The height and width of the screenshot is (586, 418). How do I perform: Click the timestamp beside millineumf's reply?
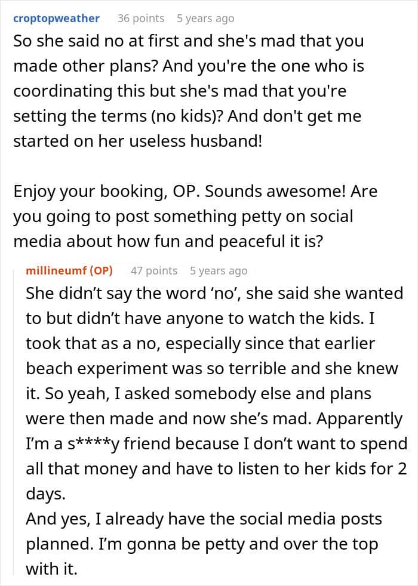coord(218,270)
